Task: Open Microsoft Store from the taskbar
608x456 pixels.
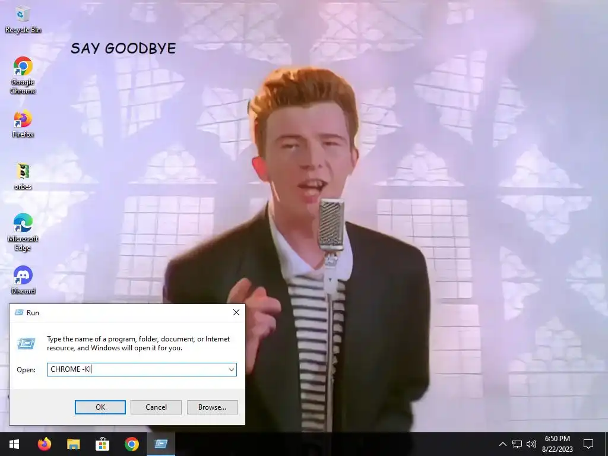Action: click(x=102, y=444)
